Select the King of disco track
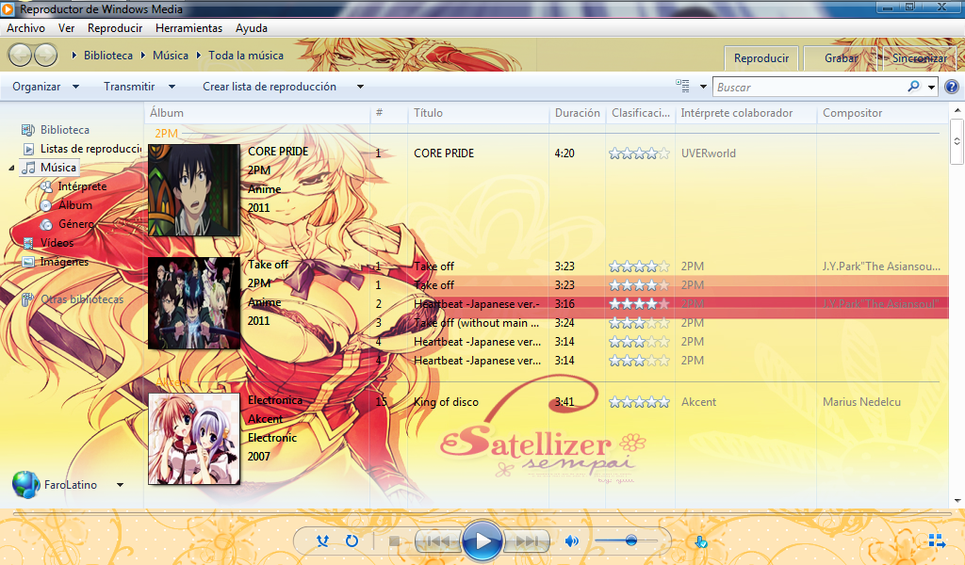 (446, 402)
